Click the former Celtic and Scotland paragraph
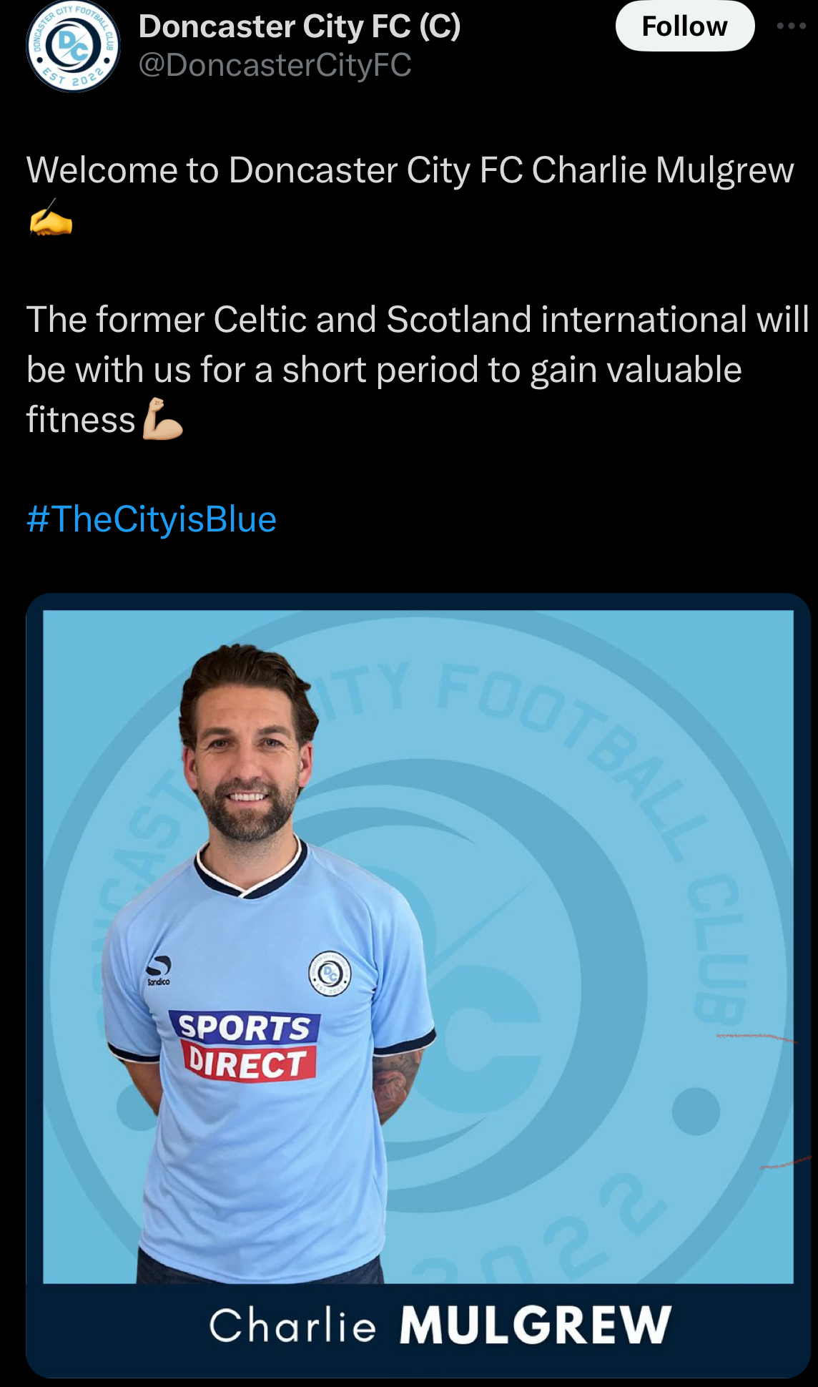 [418, 369]
